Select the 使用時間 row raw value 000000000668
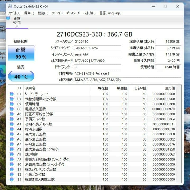The height and width of the screenshot is (190, 190). point(164,104)
